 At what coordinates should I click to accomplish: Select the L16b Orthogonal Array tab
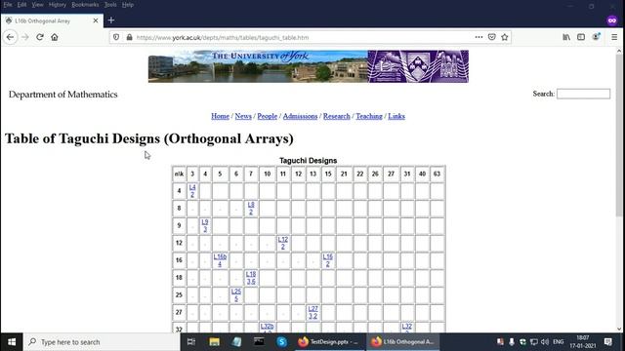52,20
